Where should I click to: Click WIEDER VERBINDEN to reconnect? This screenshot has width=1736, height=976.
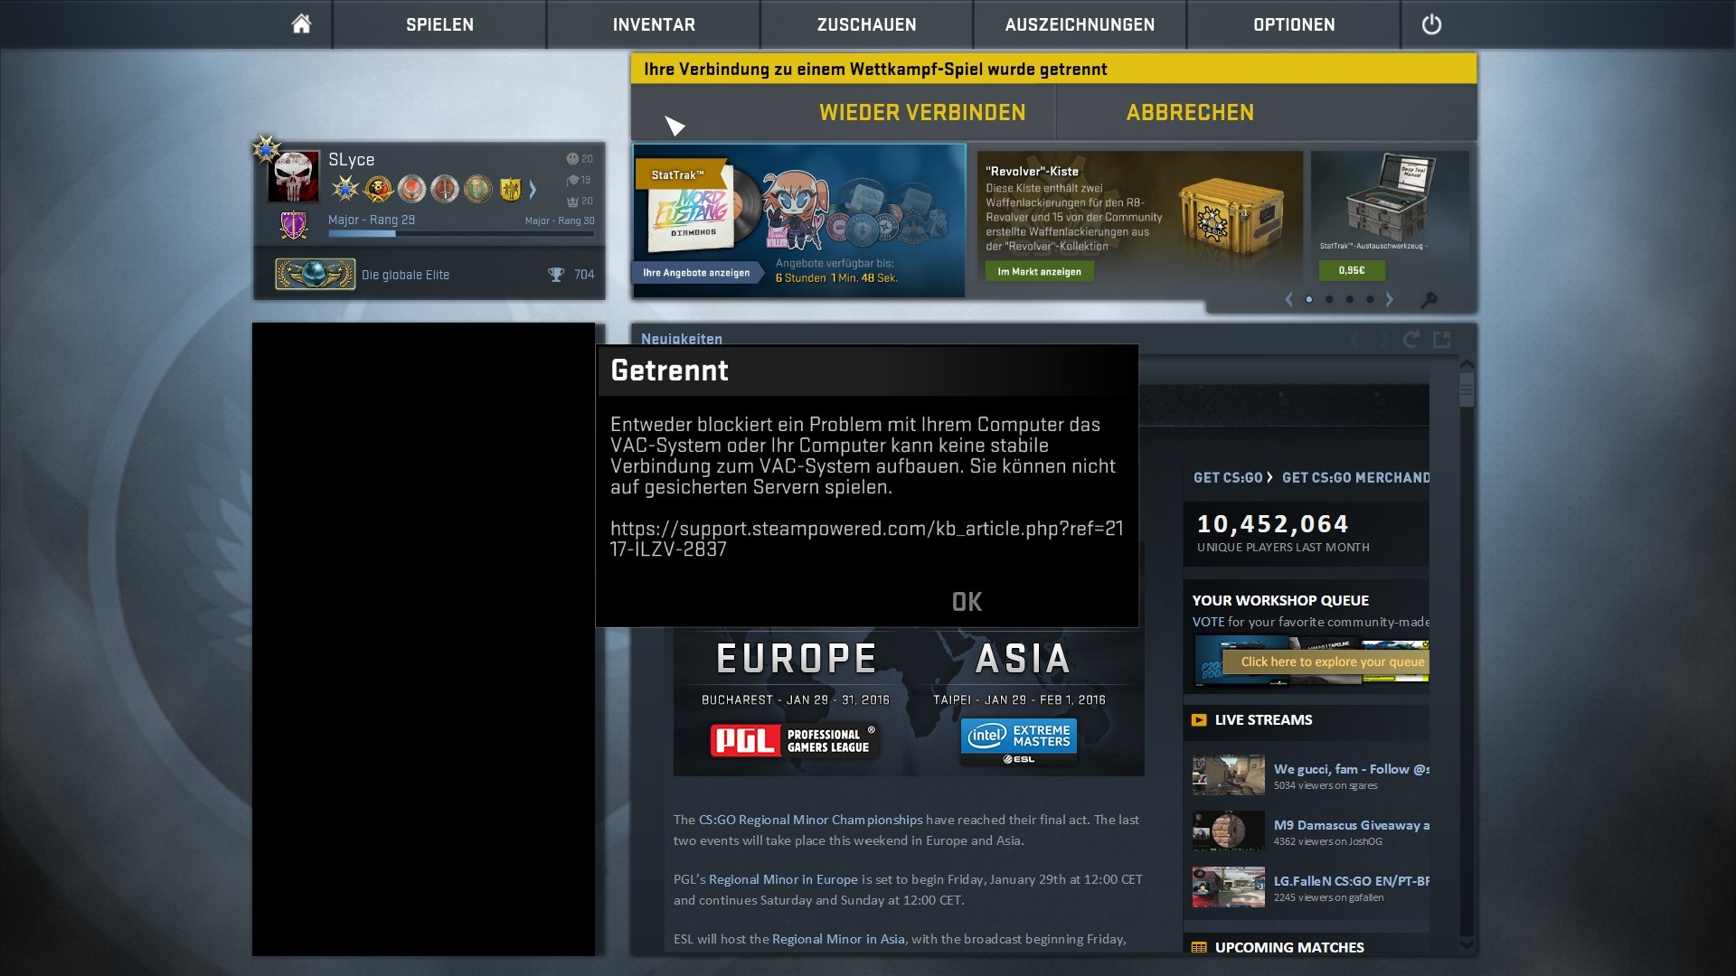(x=922, y=113)
